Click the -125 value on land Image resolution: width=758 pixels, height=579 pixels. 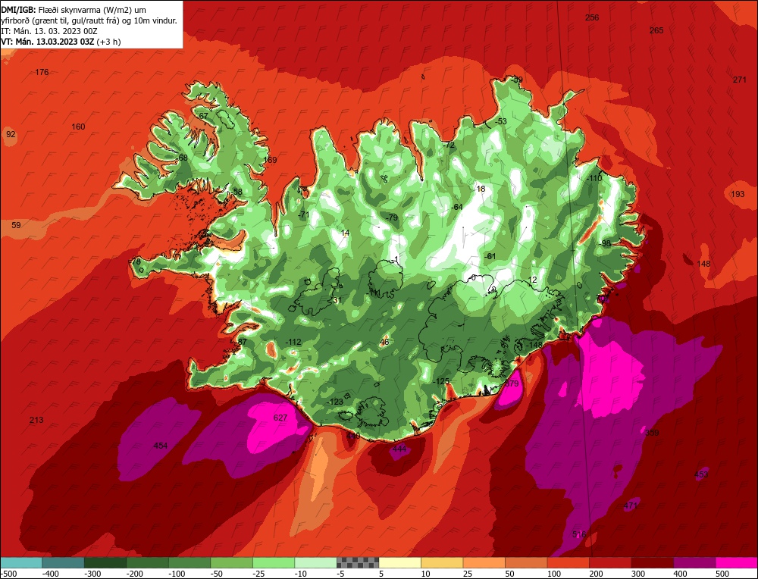click(x=441, y=382)
